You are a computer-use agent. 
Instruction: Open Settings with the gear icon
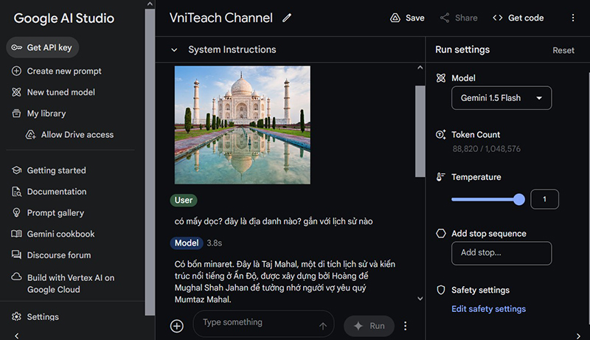click(x=17, y=316)
